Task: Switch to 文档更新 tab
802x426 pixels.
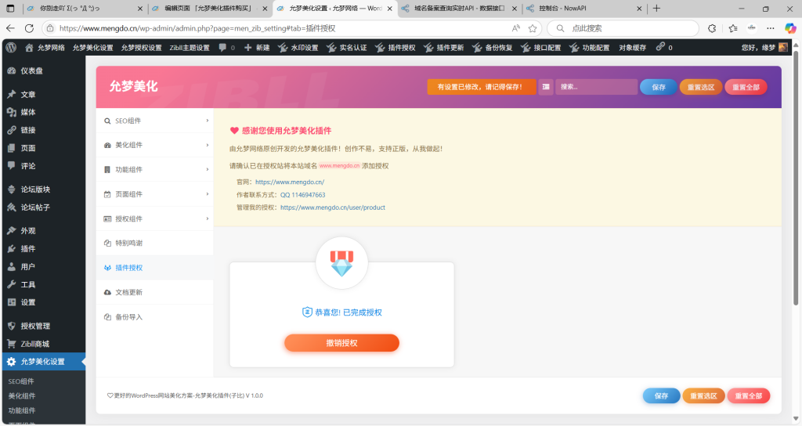Action: (x=155, y=293)
